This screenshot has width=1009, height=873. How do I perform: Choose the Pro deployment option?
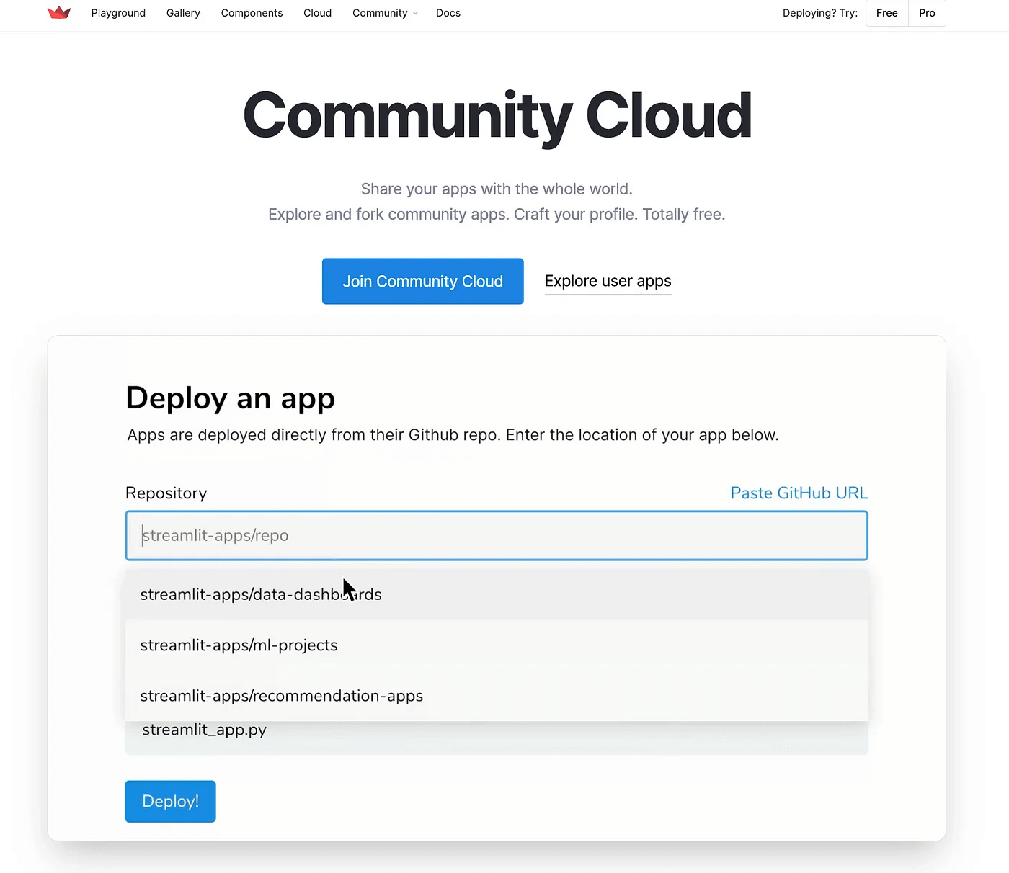click(927, 13)
